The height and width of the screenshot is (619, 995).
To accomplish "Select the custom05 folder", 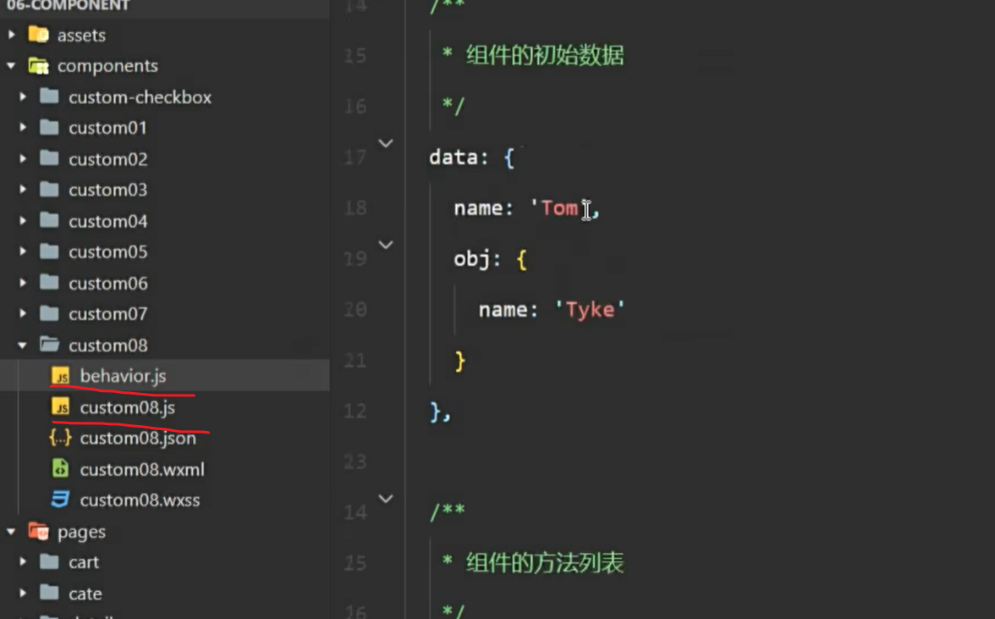I will pos(107,252).
